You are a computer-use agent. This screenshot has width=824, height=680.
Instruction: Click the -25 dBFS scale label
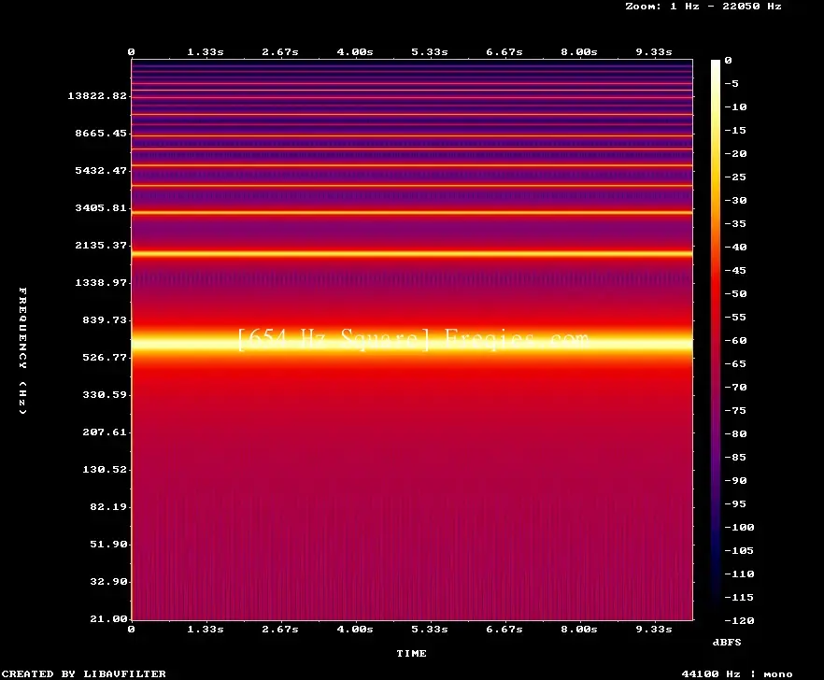click(x=735, y=177)
